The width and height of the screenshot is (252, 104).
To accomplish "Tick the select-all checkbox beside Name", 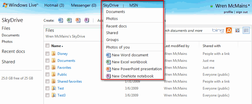I will coord(47,46).
